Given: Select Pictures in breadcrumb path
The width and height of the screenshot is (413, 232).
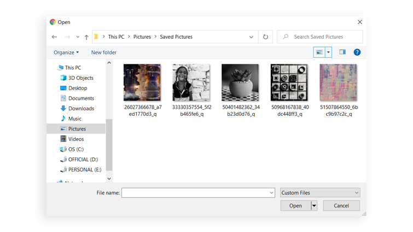Looking at the screenshot, I should pyautogui.click(x=142, y=37).
